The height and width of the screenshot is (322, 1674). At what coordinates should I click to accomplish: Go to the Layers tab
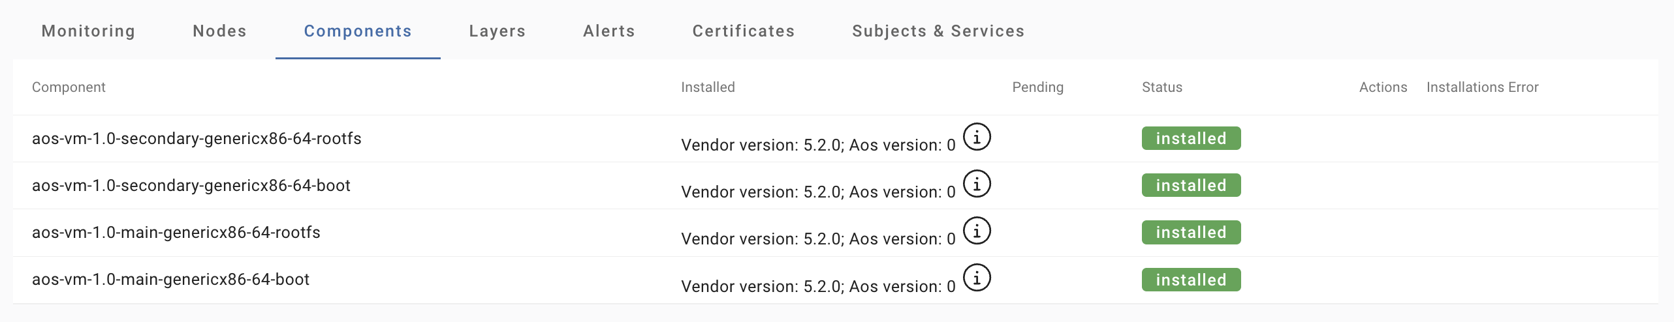(x=497, y=31)
